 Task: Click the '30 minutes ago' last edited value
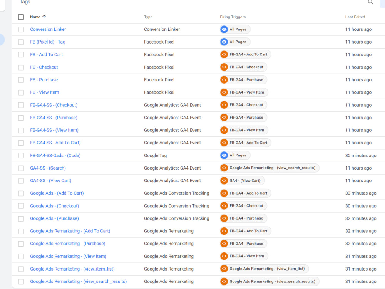pos(360,206)
